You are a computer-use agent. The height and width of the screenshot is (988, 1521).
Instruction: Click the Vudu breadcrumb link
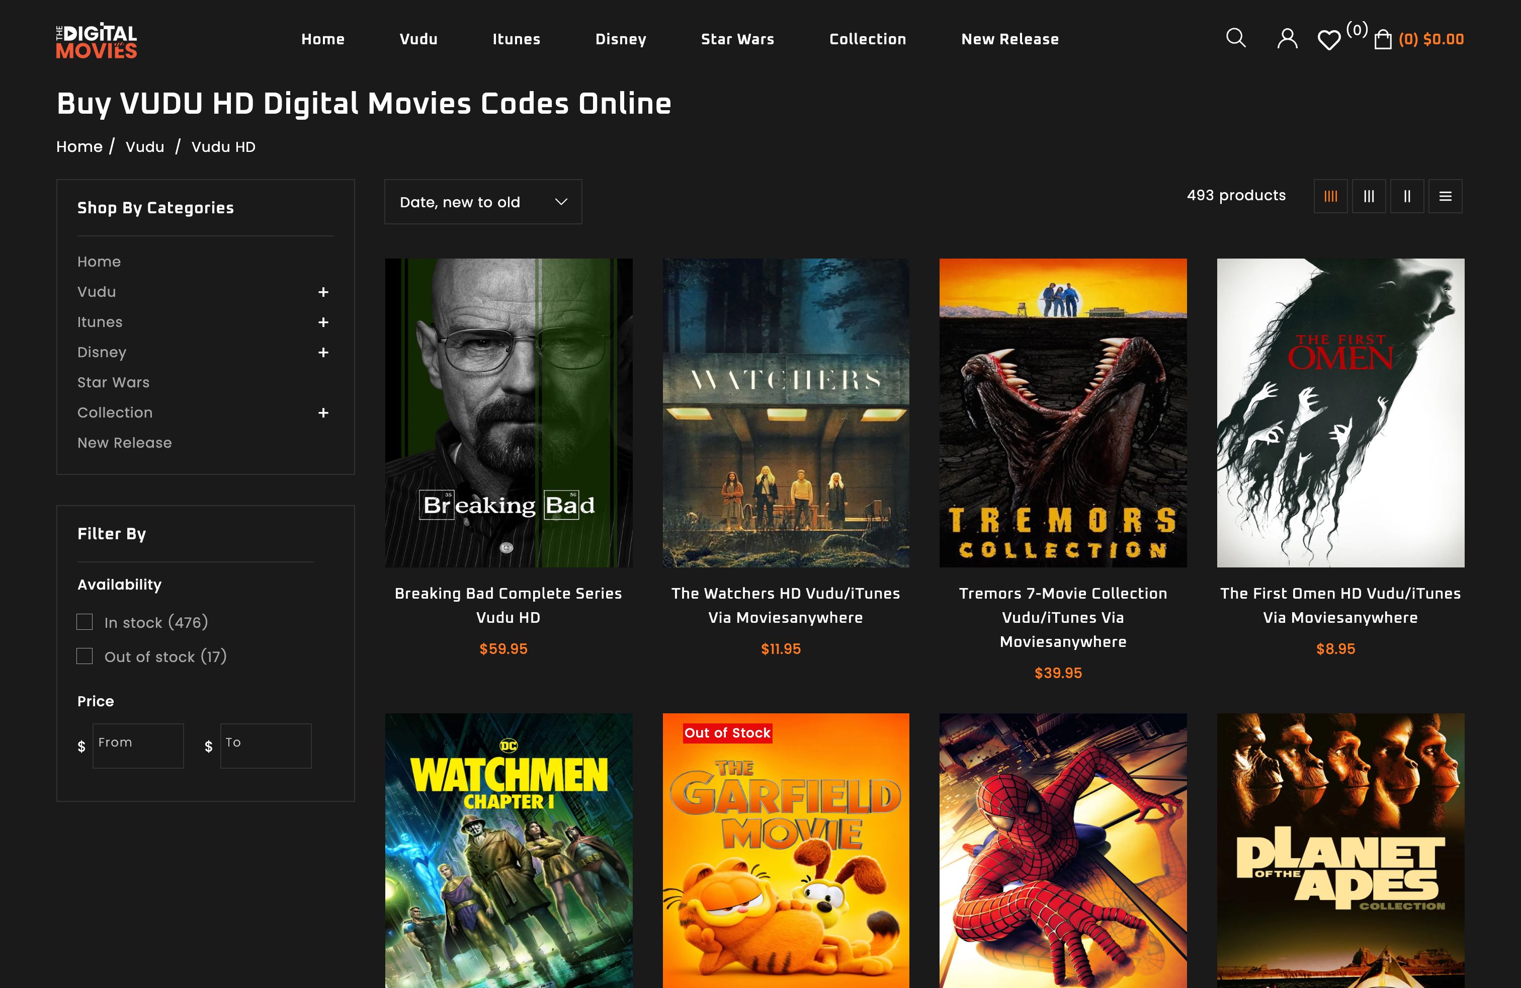tap(144, 146)
